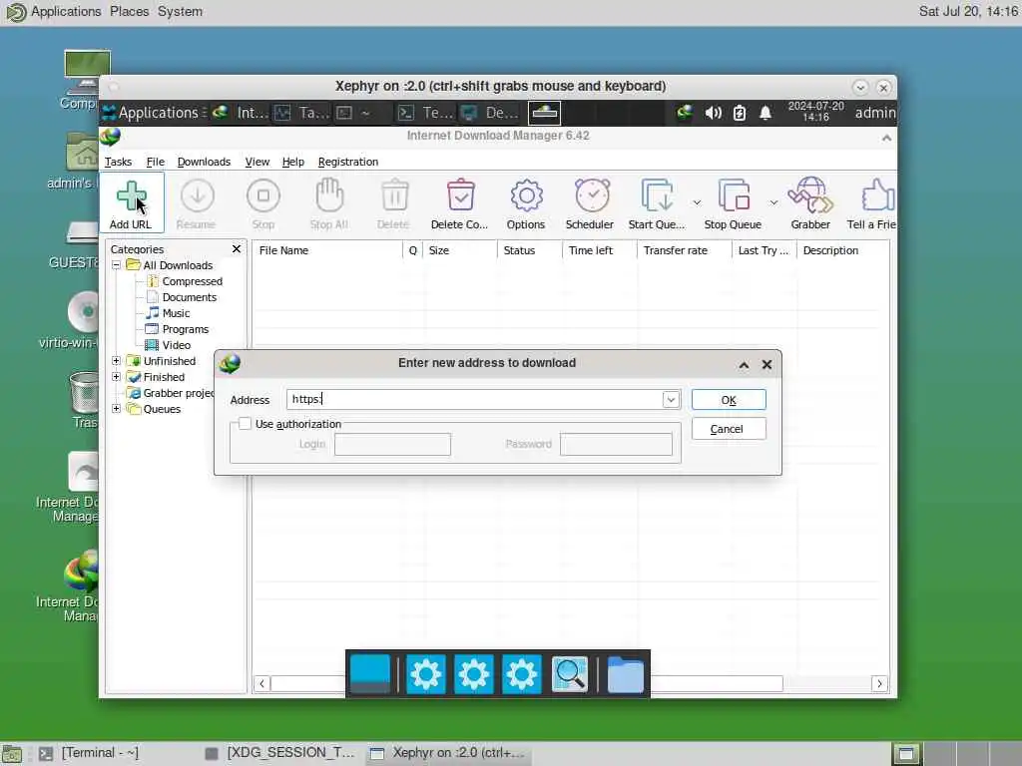This screenshot has width=1022, height=766.
Task: Enable the Use authorization checkbox
Action: (x=246, y=423)
